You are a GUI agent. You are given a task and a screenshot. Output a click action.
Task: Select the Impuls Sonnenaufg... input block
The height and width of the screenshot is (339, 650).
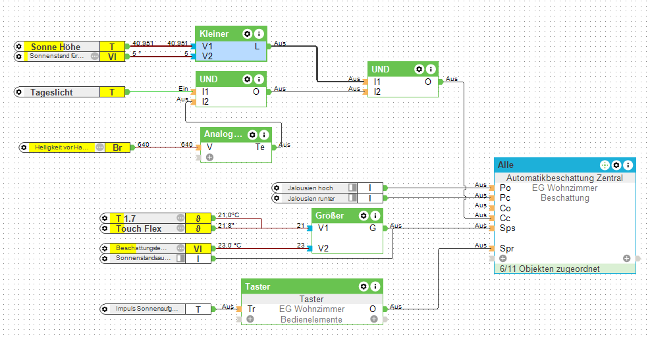tap(155, 309)
